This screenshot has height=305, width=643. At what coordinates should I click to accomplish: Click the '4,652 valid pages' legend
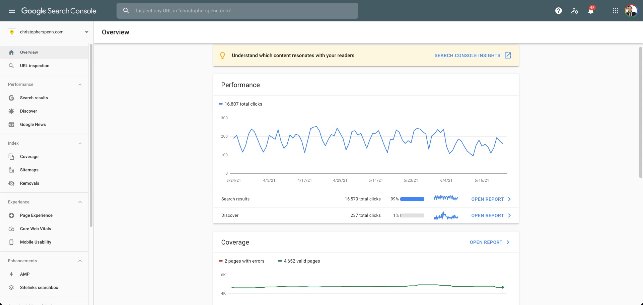299,261
